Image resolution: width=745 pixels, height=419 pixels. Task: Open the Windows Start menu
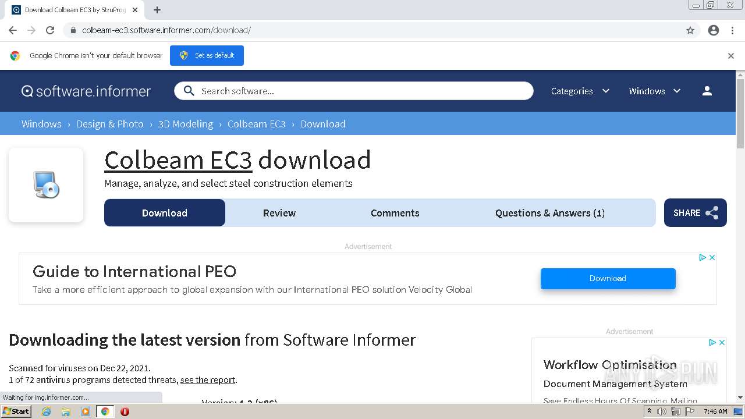coord(16,411)
